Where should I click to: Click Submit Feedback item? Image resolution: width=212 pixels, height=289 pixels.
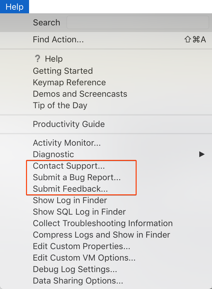click(106, 189)
